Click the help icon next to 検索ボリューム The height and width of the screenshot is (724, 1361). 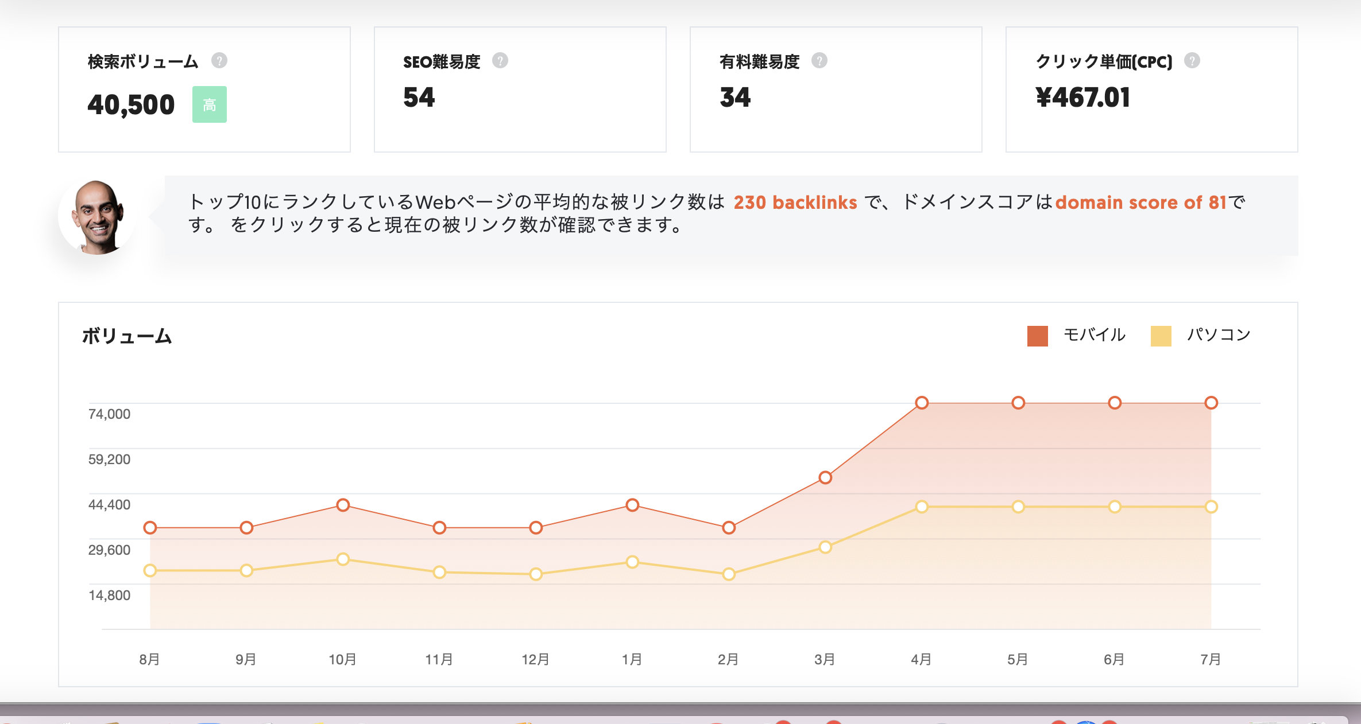click(219, 60)
